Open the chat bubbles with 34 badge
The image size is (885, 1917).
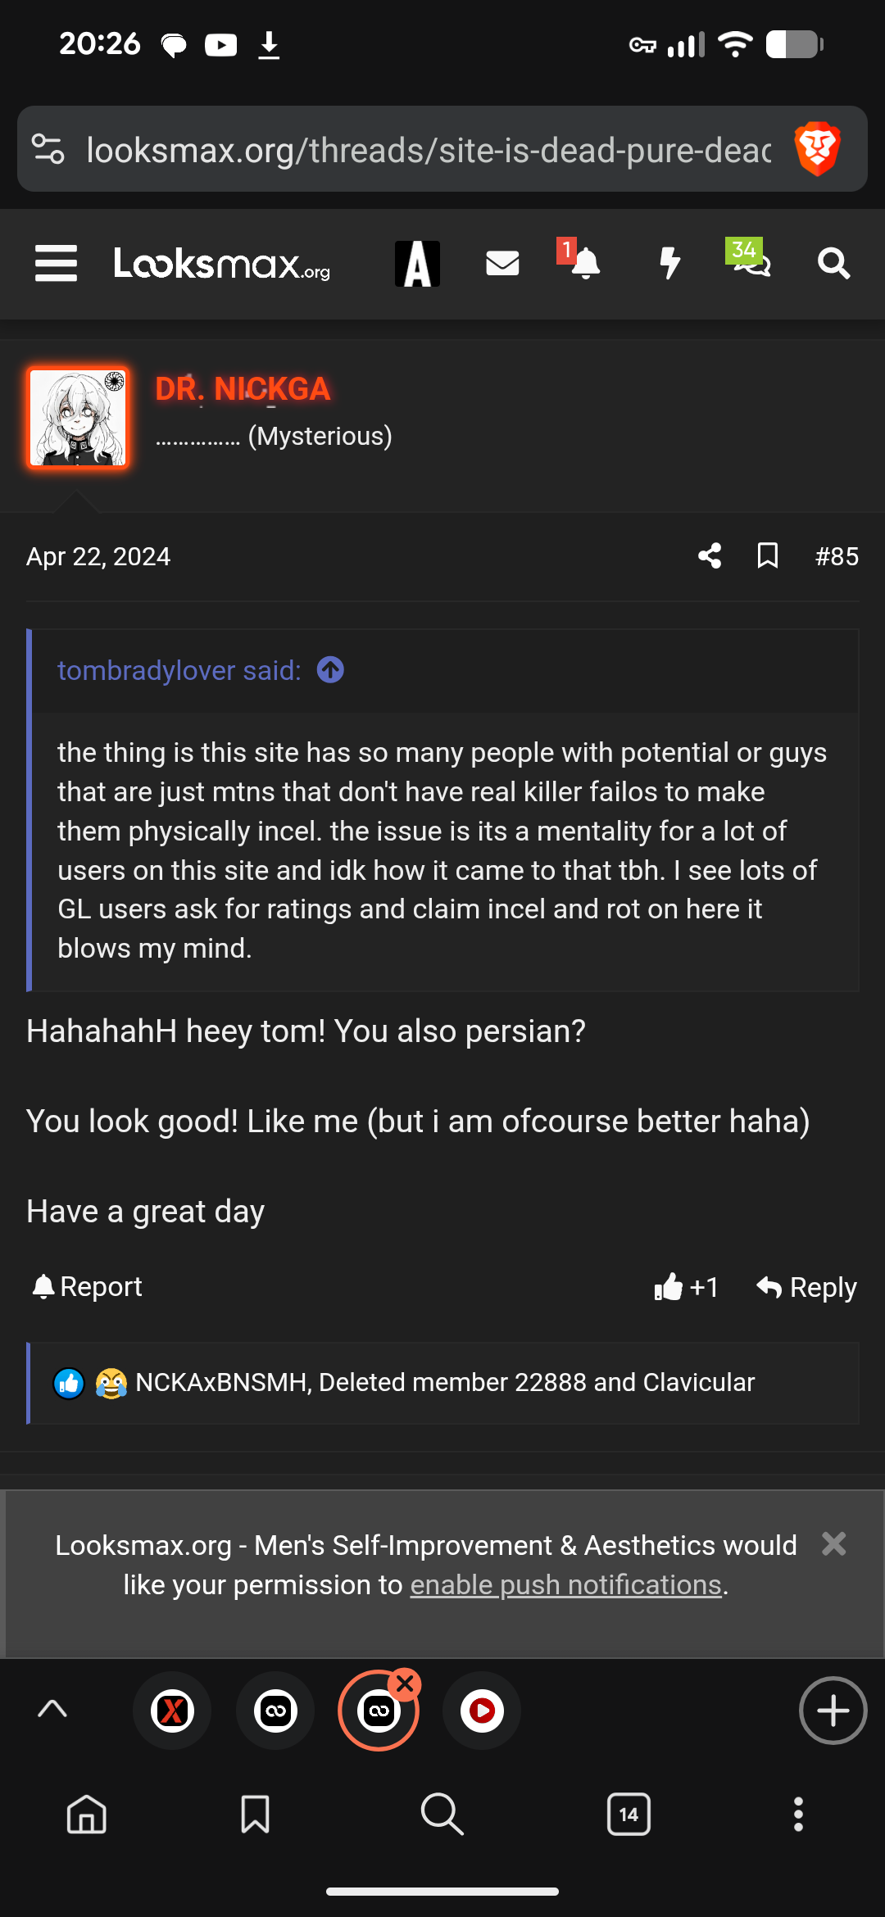coord(751,262)
